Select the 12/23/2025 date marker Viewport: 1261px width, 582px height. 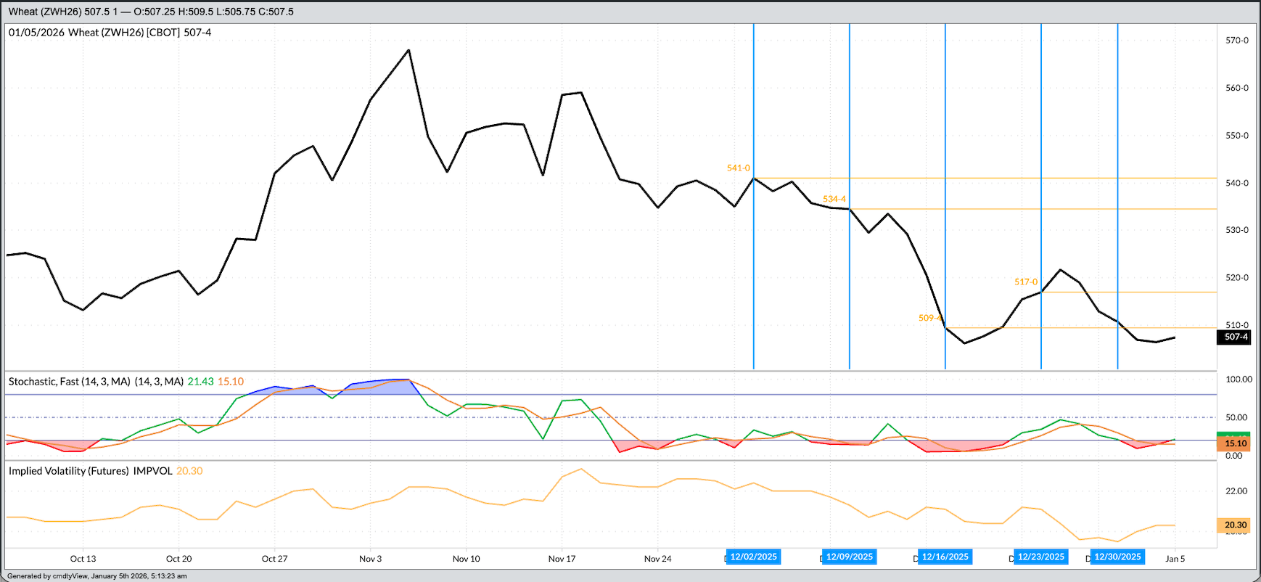pos(1040,557)
